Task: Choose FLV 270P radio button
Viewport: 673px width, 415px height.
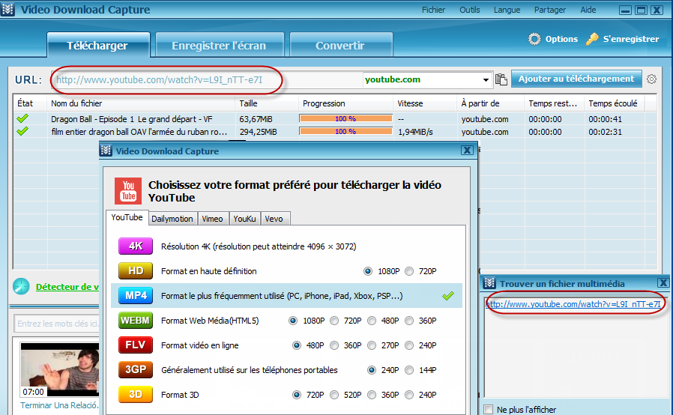Action: point(372,345)
